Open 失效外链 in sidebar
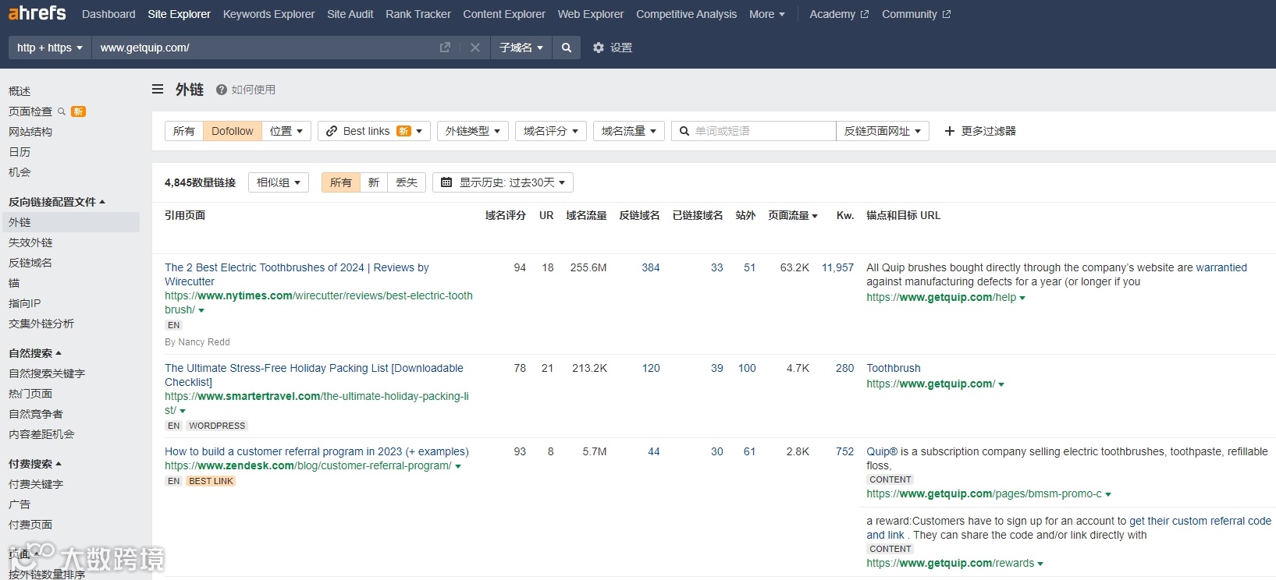Viewport: 1276px width, 580px height. tap(30, 242)
